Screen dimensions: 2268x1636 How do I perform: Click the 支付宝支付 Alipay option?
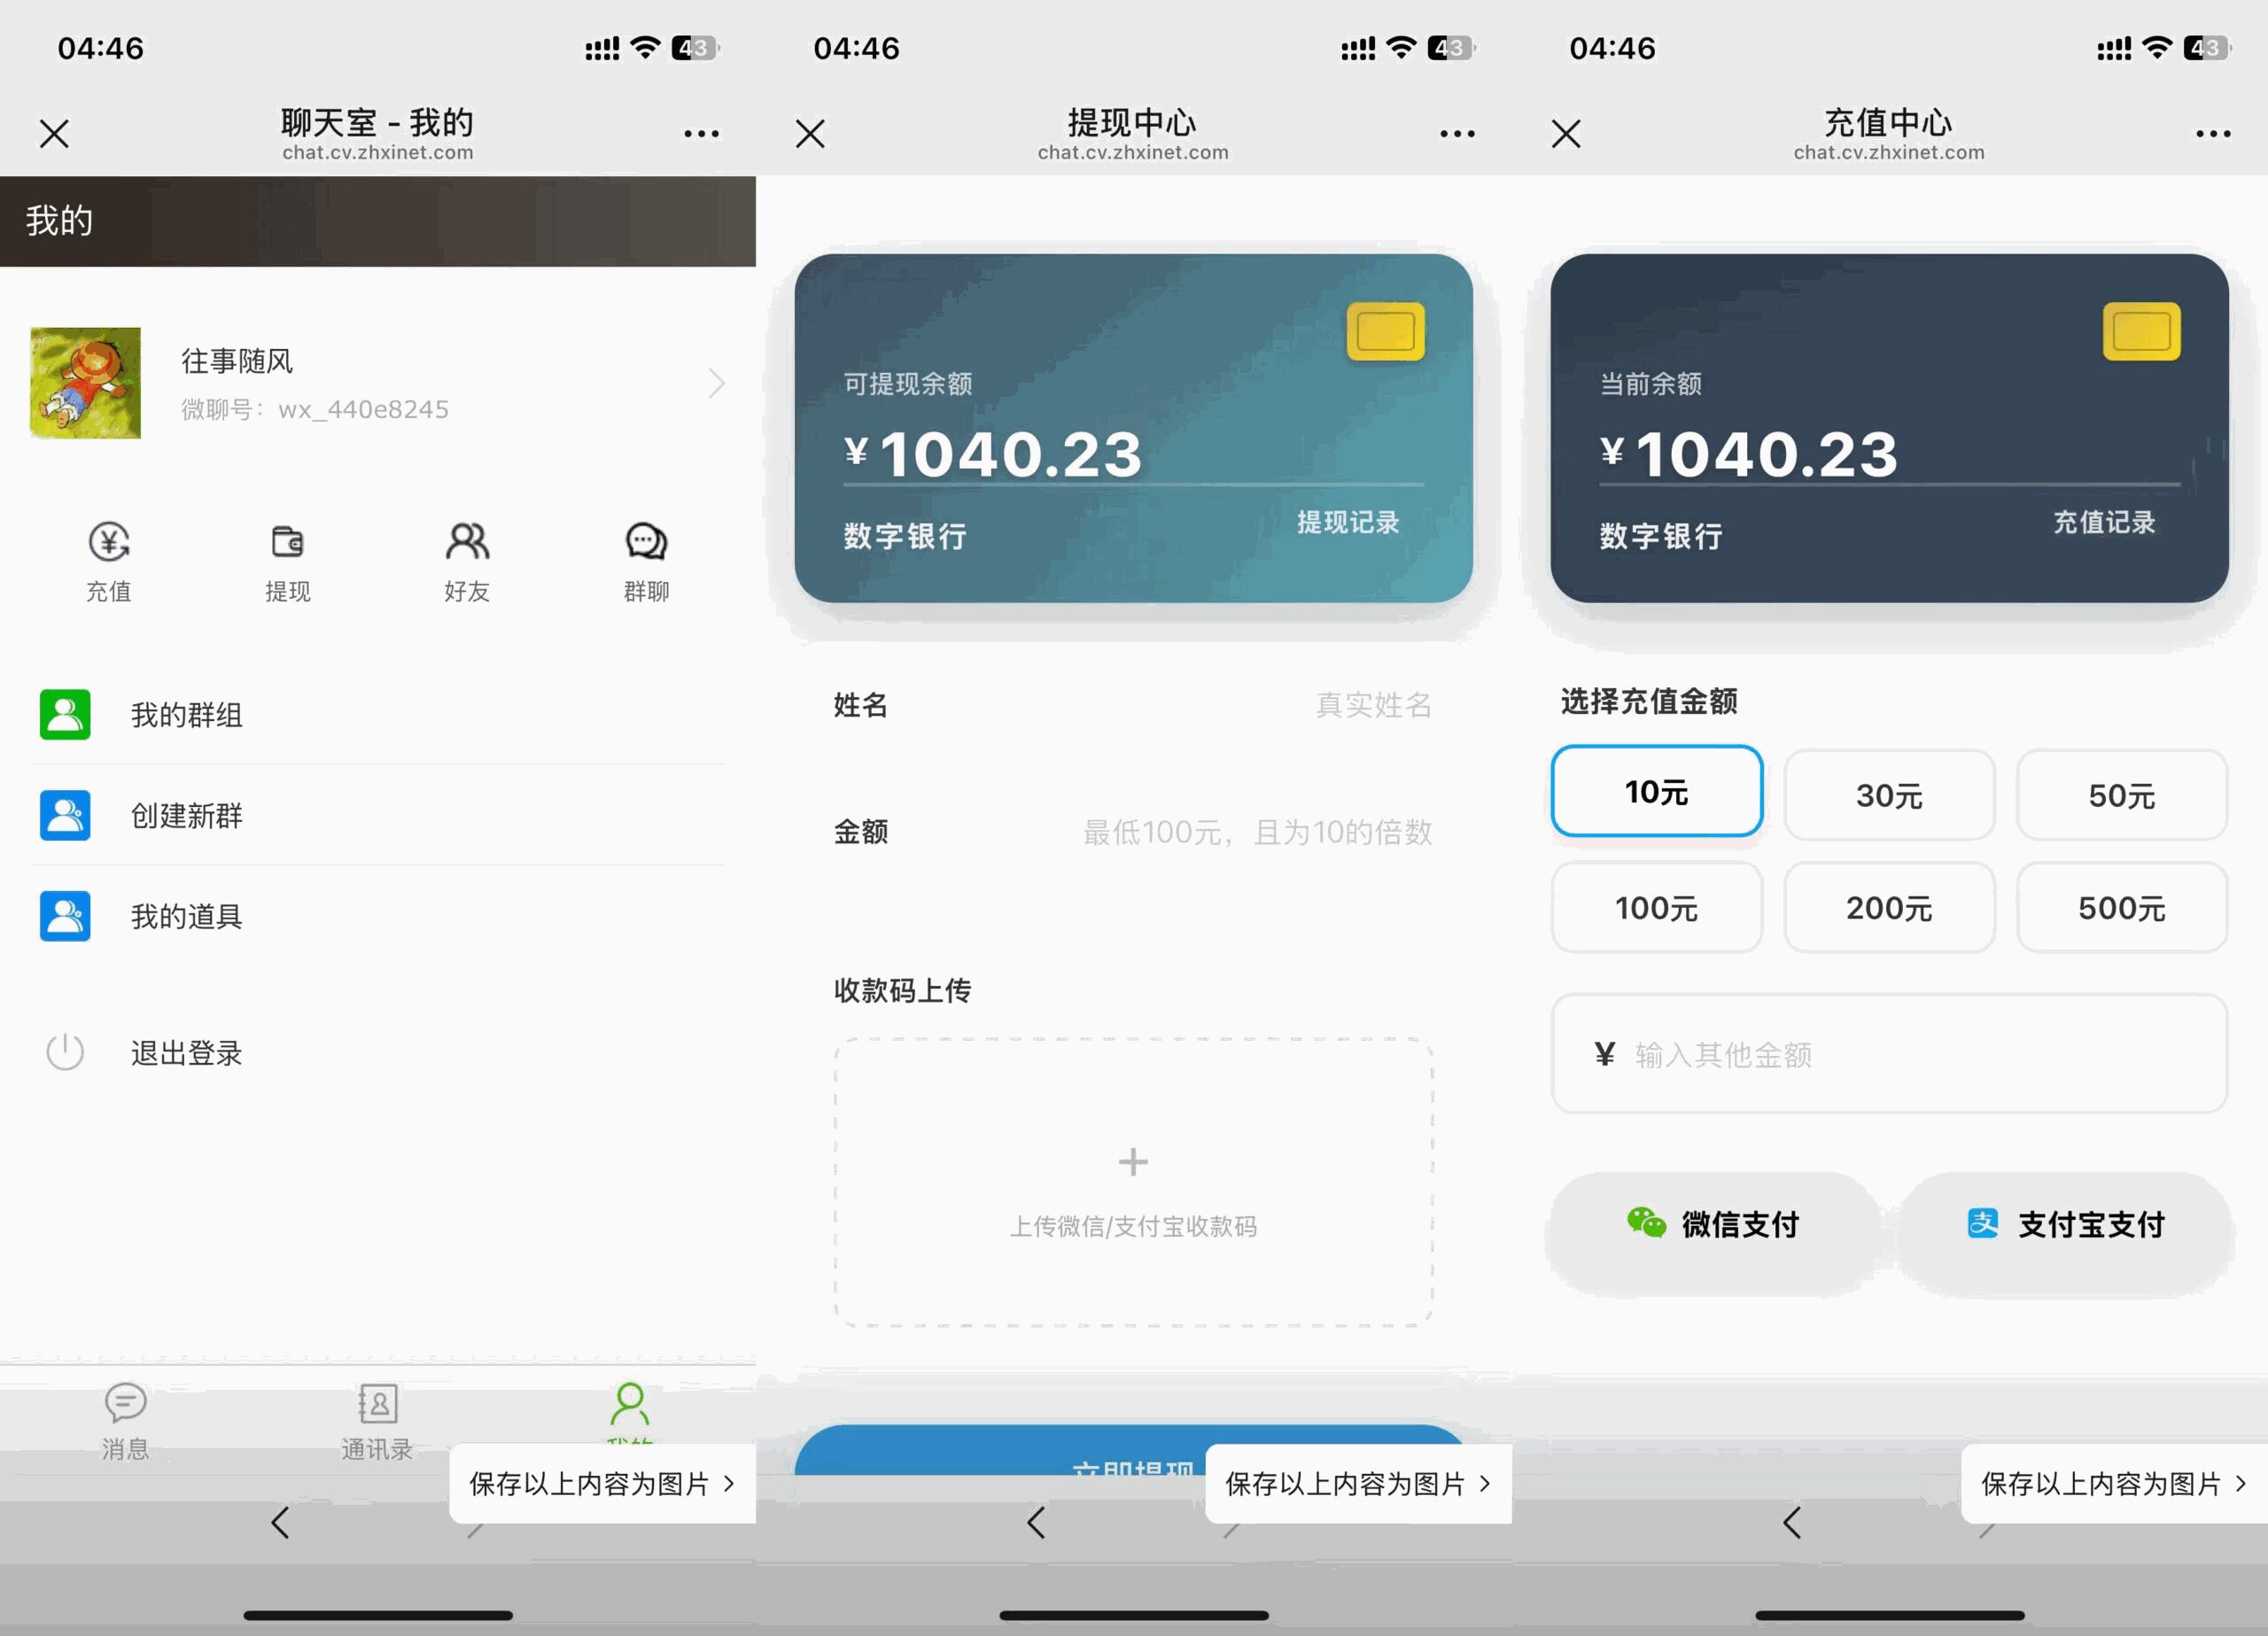pyautogui.click(x=2064, y=1224)
